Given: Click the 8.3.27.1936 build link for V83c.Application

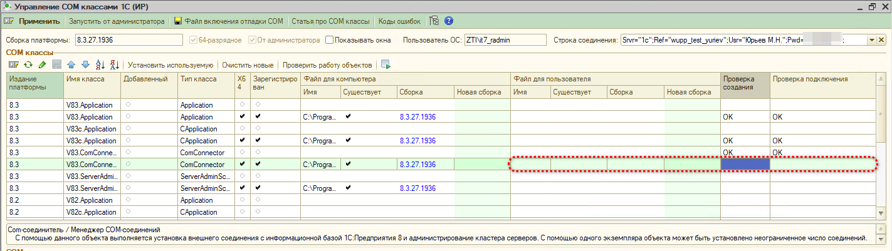Looking at the screenshot, I should (417, 141).
